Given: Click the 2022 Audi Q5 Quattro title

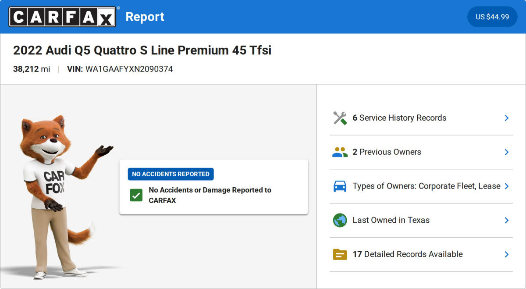Looking at the screenshot, I should [142, 50].
